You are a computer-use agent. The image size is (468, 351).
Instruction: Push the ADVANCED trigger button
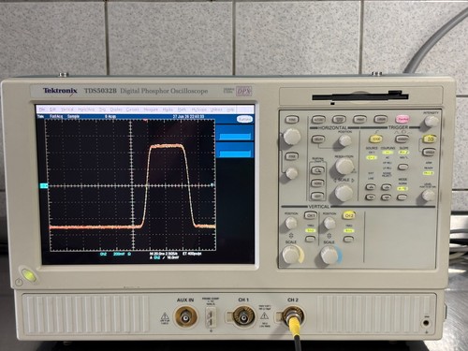click(402, 139)
